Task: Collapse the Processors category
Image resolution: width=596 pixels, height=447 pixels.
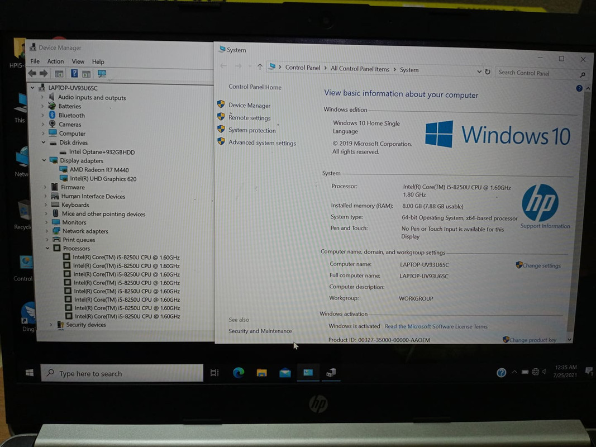Action: coord(47,248)
